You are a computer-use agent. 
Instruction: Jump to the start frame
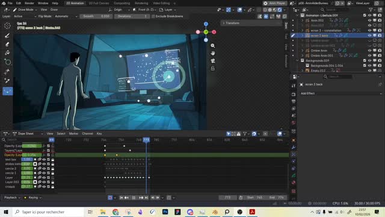[x=121, y=198]
